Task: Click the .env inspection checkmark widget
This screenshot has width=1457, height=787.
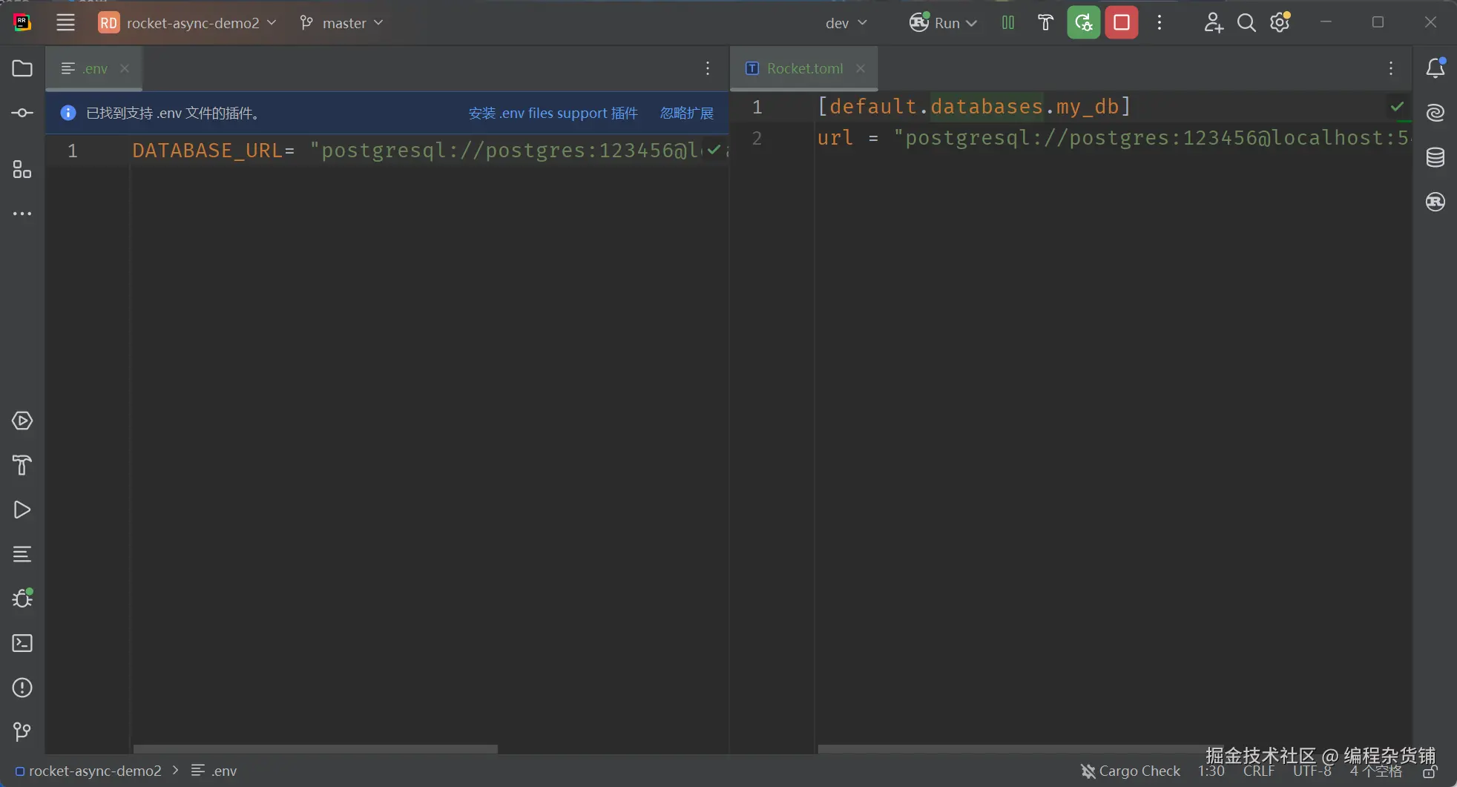Action: coord(714,151)
